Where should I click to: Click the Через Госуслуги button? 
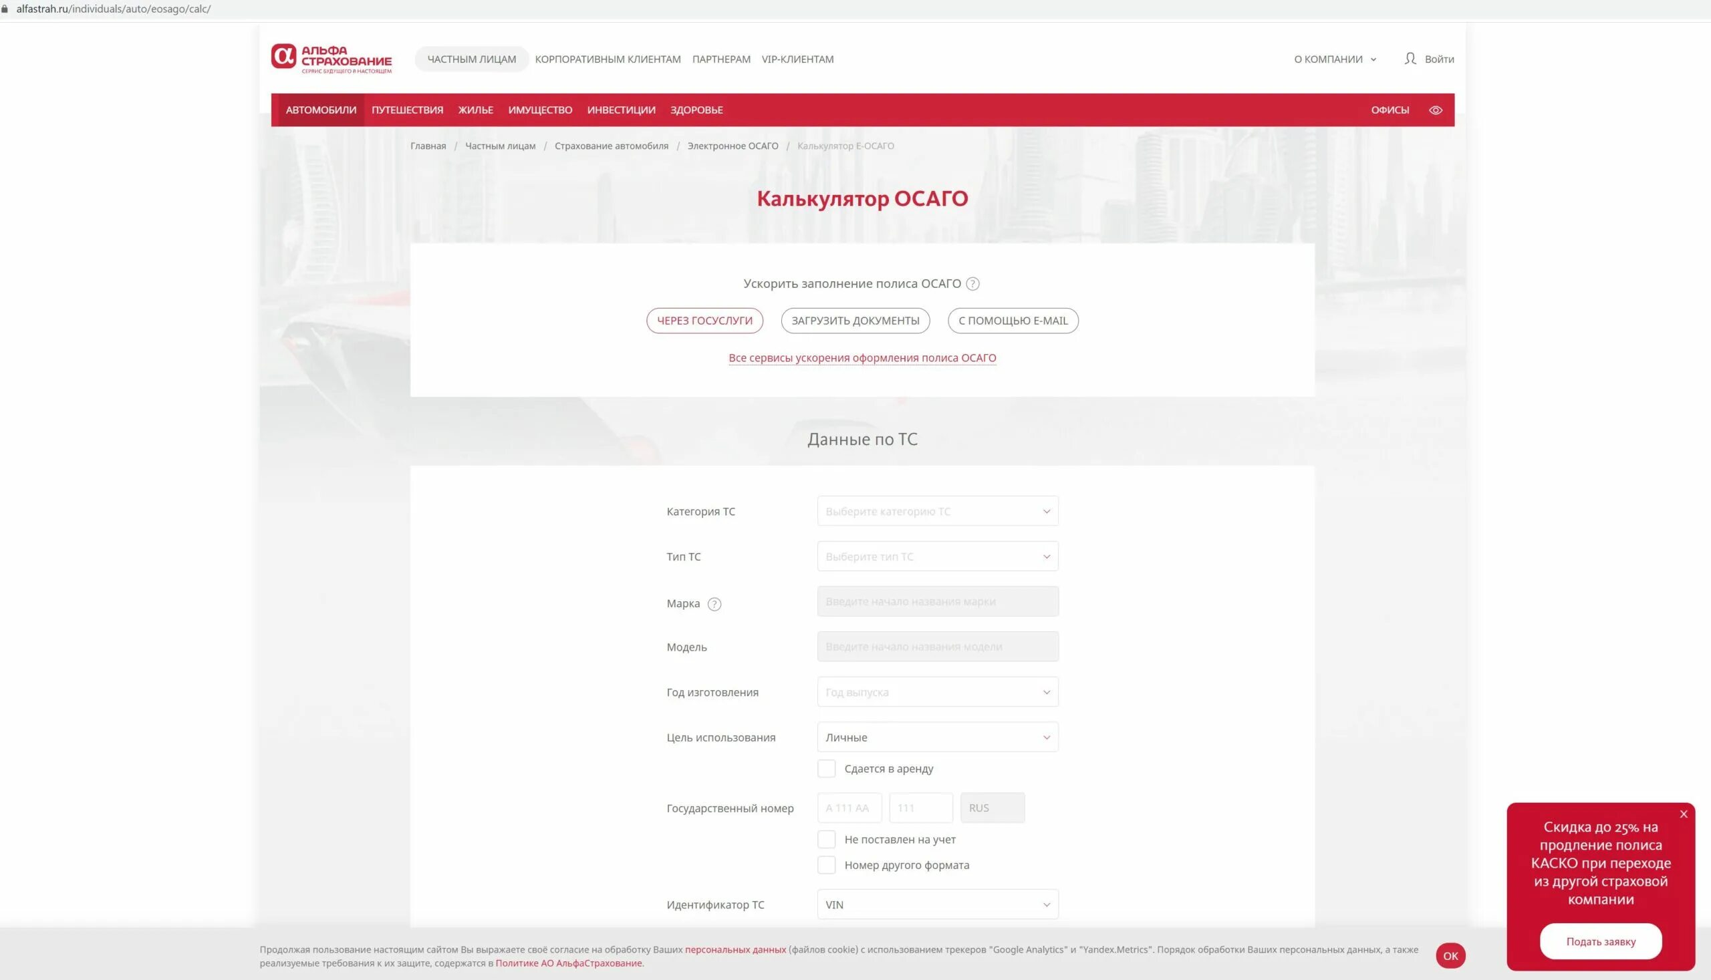[x=704, y=321]
